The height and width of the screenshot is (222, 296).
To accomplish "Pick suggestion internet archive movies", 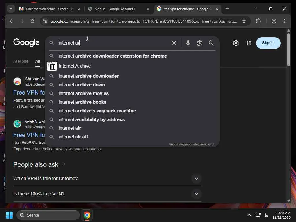I will [x=132, y=93].
